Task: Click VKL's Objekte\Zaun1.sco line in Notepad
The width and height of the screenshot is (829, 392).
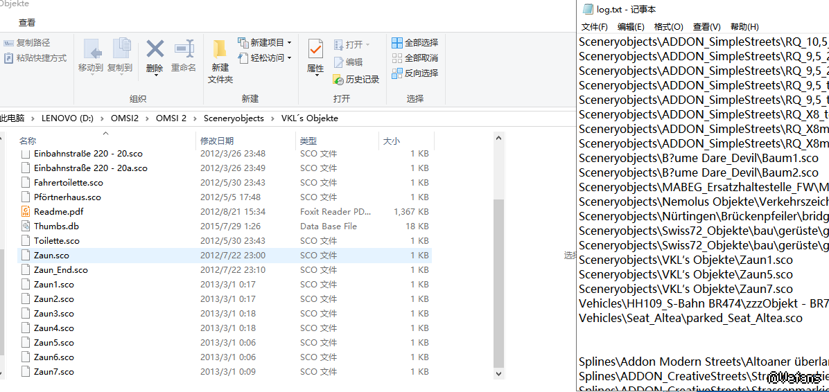Action: (686, 260)
